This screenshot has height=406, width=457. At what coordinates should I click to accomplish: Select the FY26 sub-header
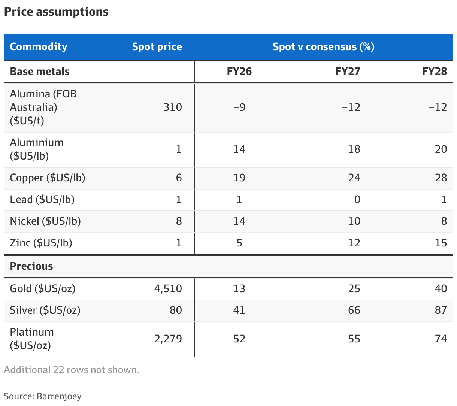pyautogui.click(x=239, y=72)
